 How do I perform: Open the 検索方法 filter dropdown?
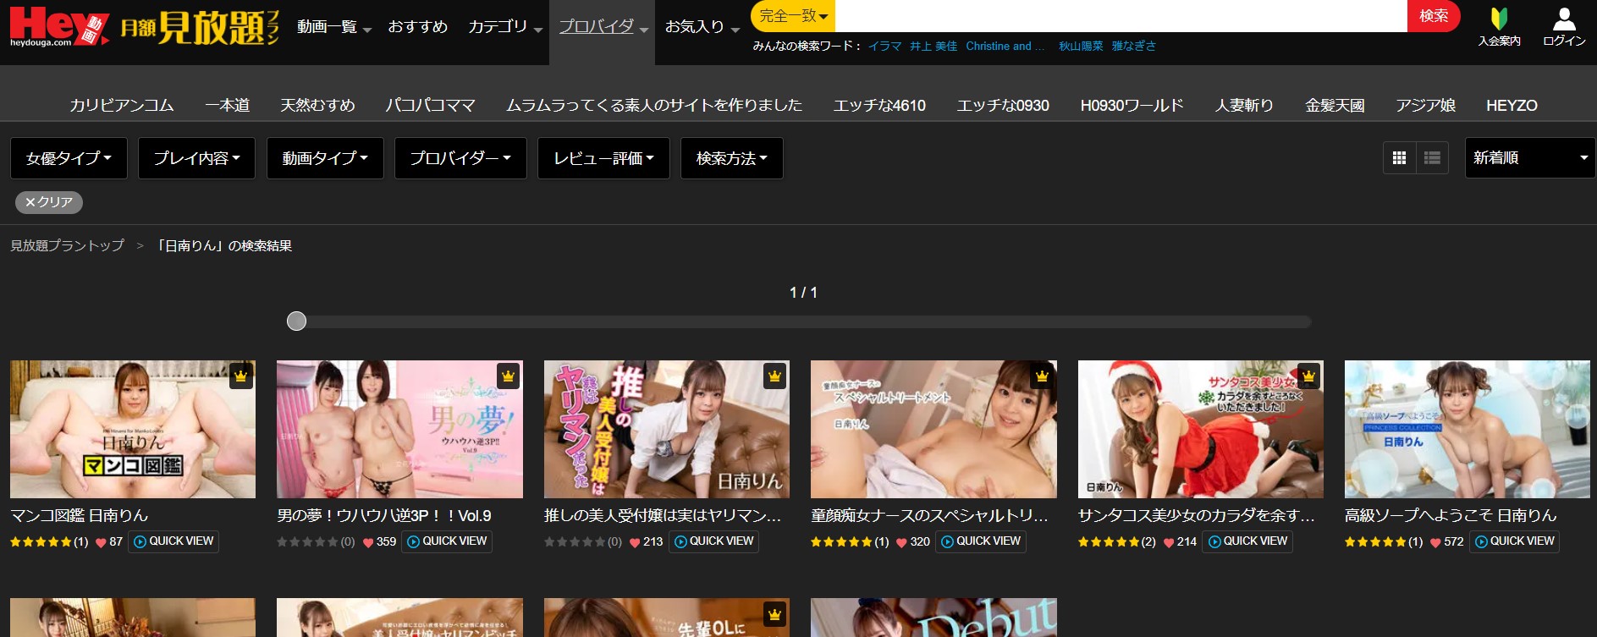pyautogui.click(x=732, y=158)
